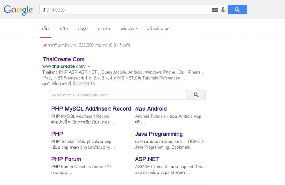Expand the arrow next to thaicreate.com URL
This screenshot has width=285, height=185.
pos(89,66)
